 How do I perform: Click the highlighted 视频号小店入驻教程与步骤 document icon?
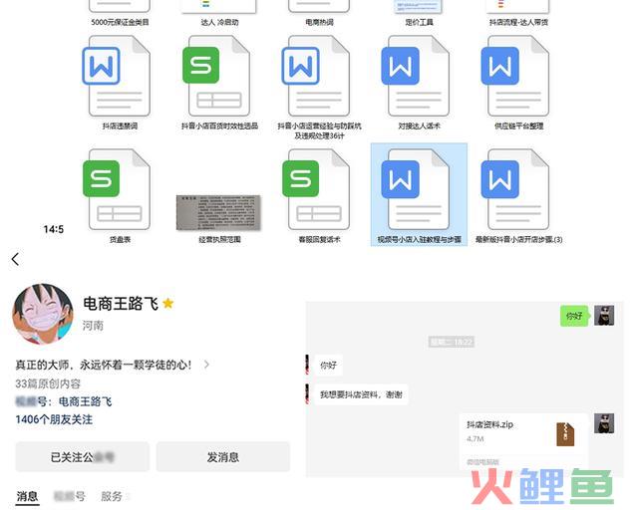pos(416,189)
